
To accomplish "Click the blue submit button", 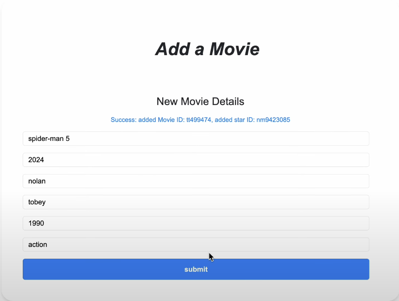I will pos(196,269).
